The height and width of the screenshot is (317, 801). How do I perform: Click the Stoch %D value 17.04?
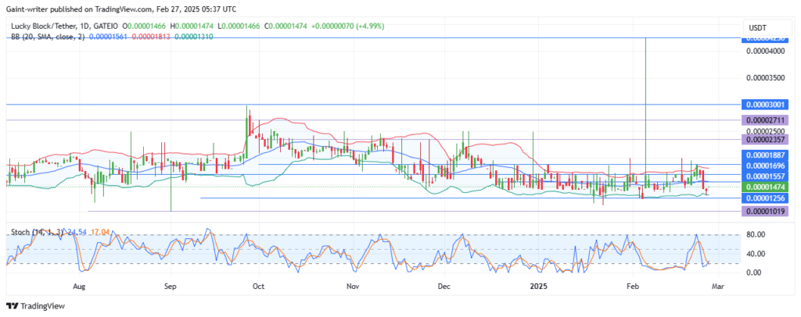point(99,233)
